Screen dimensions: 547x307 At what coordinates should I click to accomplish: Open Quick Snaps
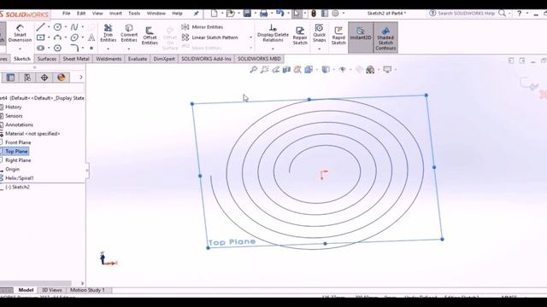(x=319, y=33)
